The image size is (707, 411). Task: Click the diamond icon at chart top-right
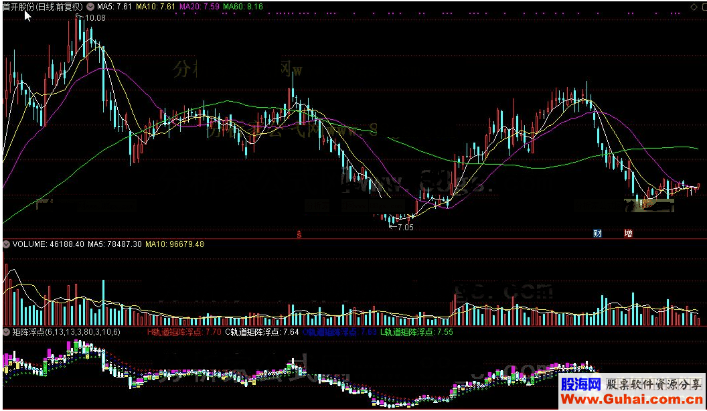tap(694, 7)
